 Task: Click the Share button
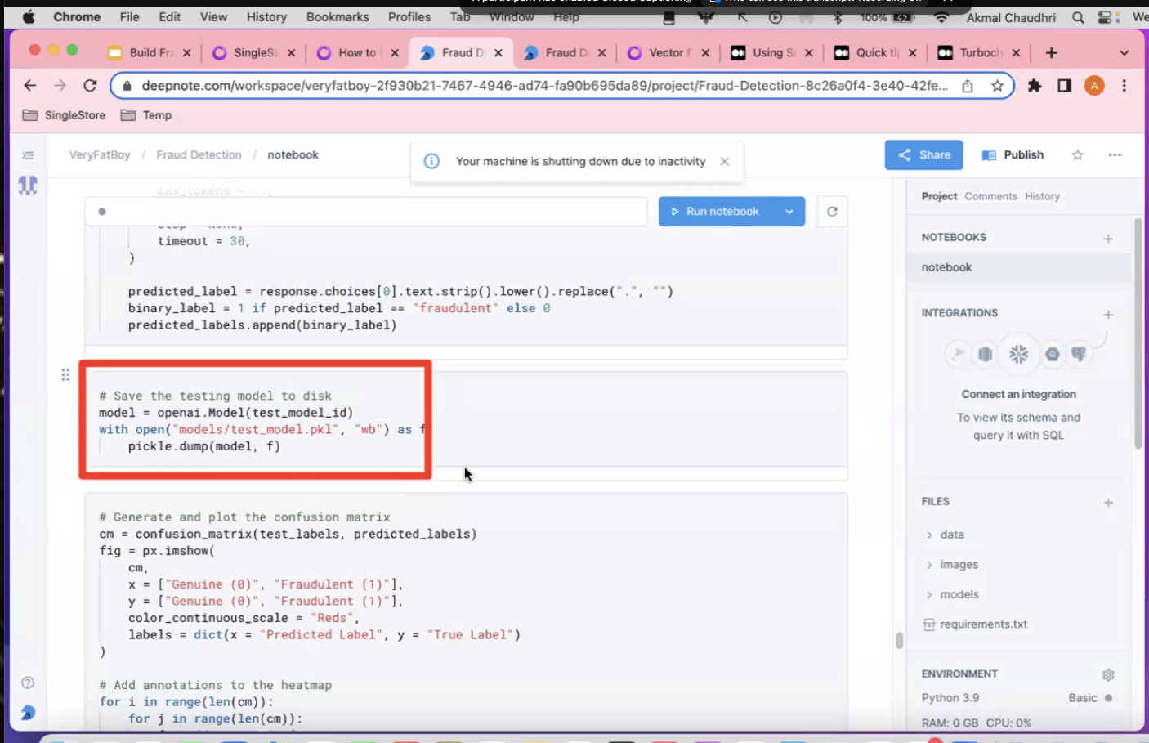click(x=923, y=155)
